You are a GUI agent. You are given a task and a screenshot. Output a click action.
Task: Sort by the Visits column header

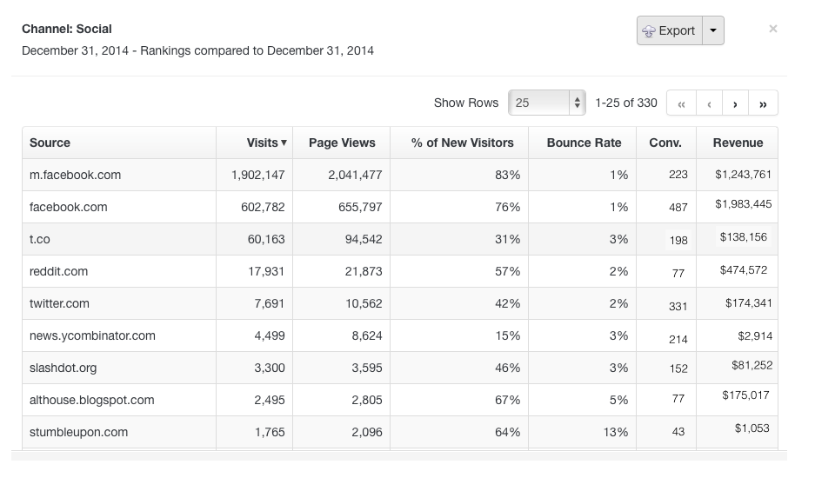pos(265,143)
